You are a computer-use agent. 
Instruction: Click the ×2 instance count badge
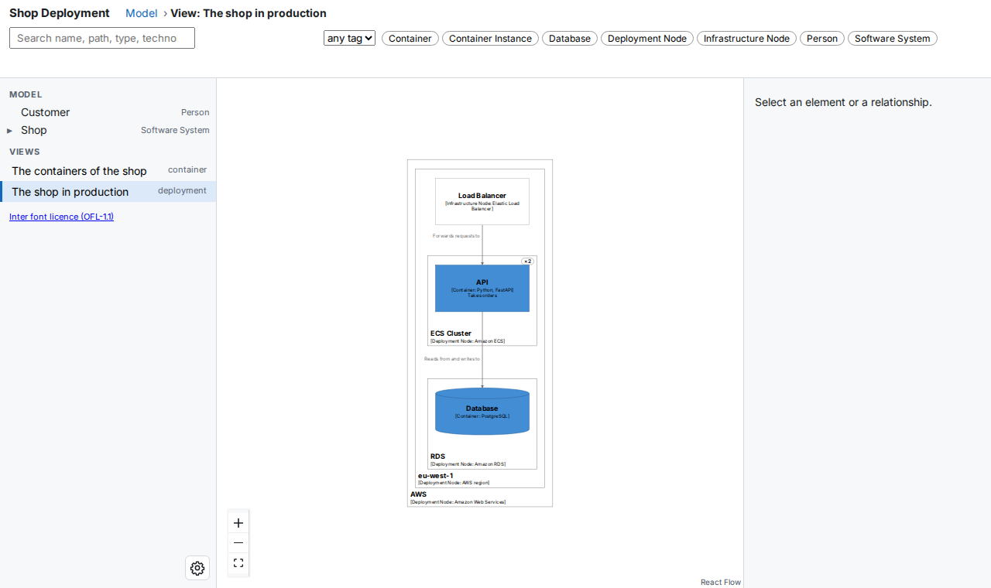click(x=527, y=262)
